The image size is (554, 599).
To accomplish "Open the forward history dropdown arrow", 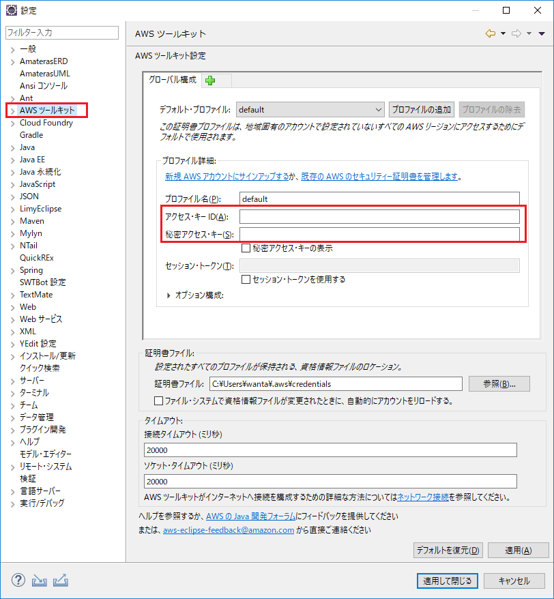I will click(529, 33).
